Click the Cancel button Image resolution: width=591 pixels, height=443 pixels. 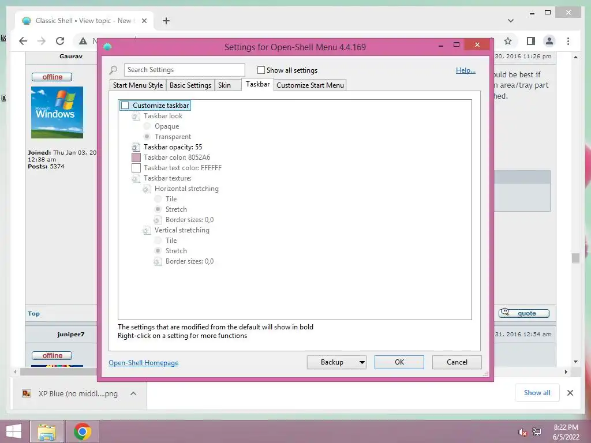click(457, 362)
